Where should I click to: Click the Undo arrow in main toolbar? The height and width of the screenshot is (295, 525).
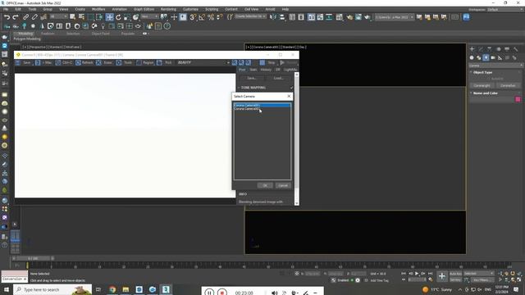(x=7, y=17)
